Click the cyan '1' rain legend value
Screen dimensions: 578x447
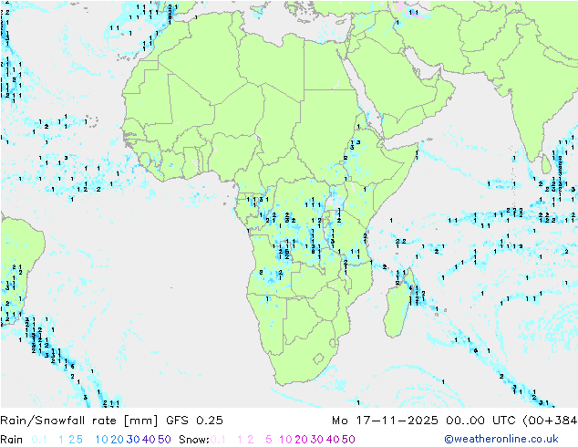pos(61,440)
